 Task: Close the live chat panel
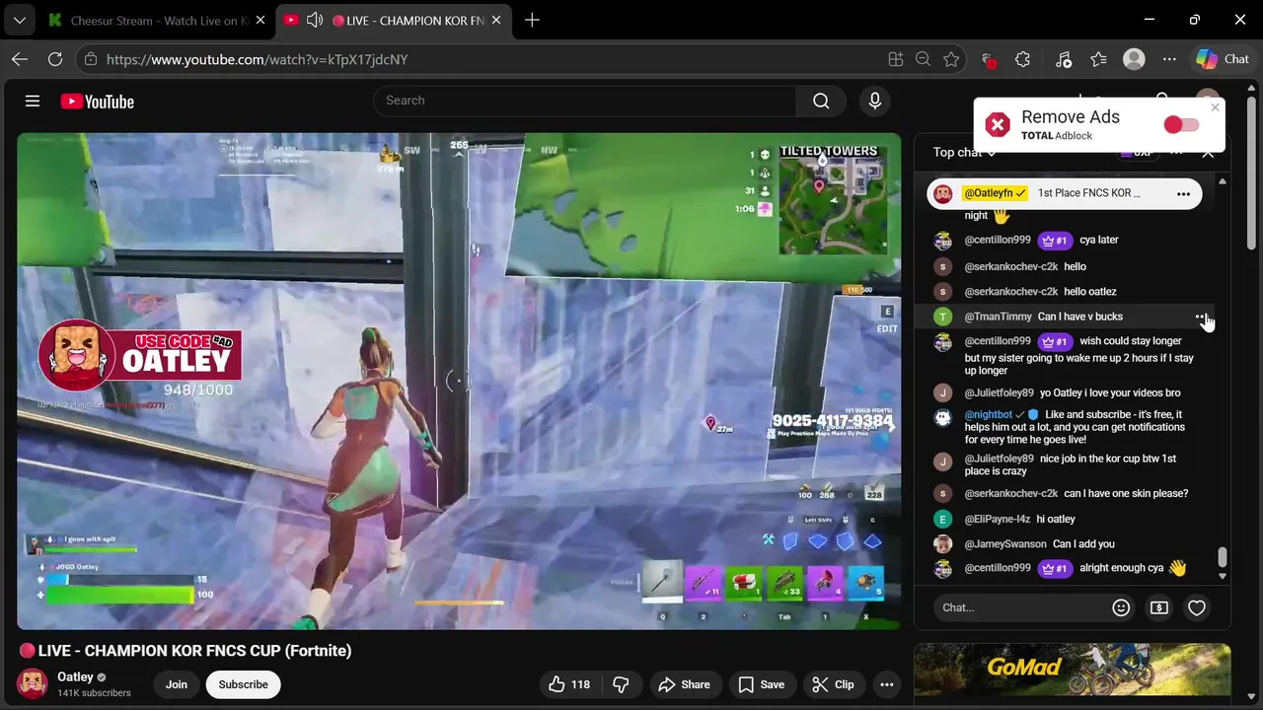pos(1208,153)
